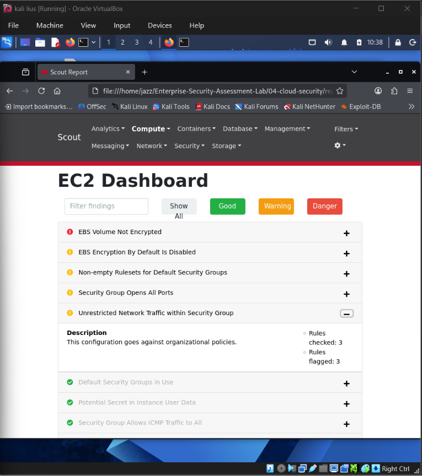
Task: Open the Compute dropdown menu
Action: pyautogui.click(x=151, y=129)
